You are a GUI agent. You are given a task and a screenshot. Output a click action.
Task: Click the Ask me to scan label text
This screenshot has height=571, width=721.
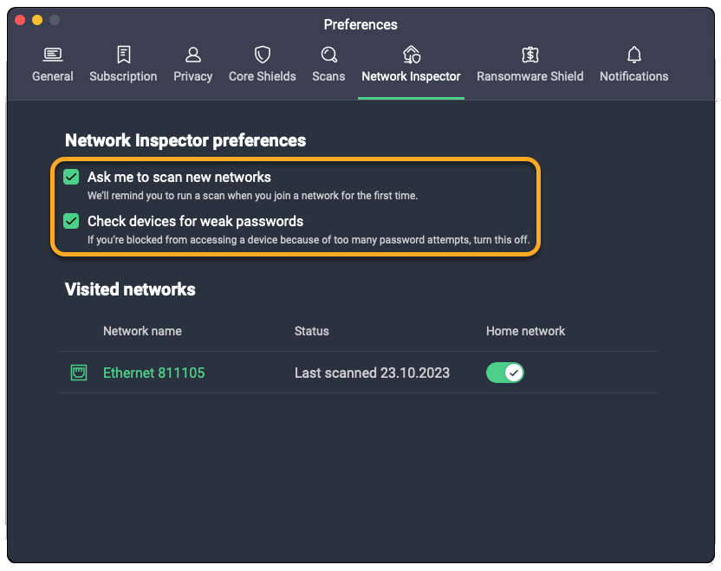click(x=179, y=177)
